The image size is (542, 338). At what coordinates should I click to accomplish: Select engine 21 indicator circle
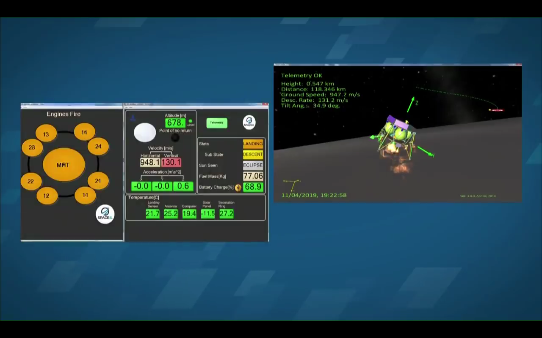pos(98,180)
